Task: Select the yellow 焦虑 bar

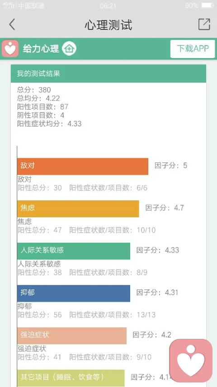Action: point(78,209)
